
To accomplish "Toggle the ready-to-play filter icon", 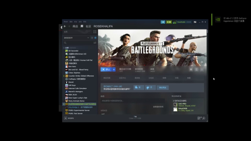I will (96, 38).
